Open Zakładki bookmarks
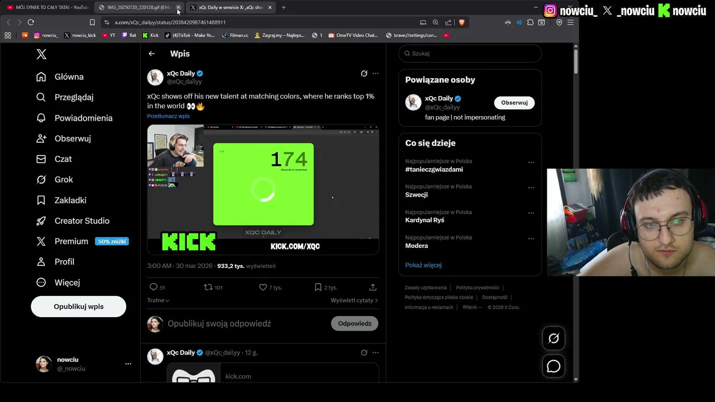Image resolution: width=715 pixels, height=402 pixels. click(61, 200)
